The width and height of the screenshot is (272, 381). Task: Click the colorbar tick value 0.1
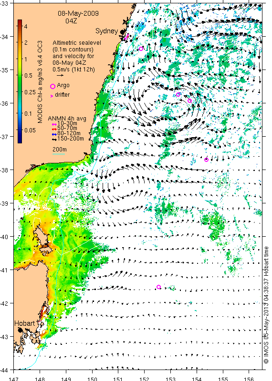29,113
